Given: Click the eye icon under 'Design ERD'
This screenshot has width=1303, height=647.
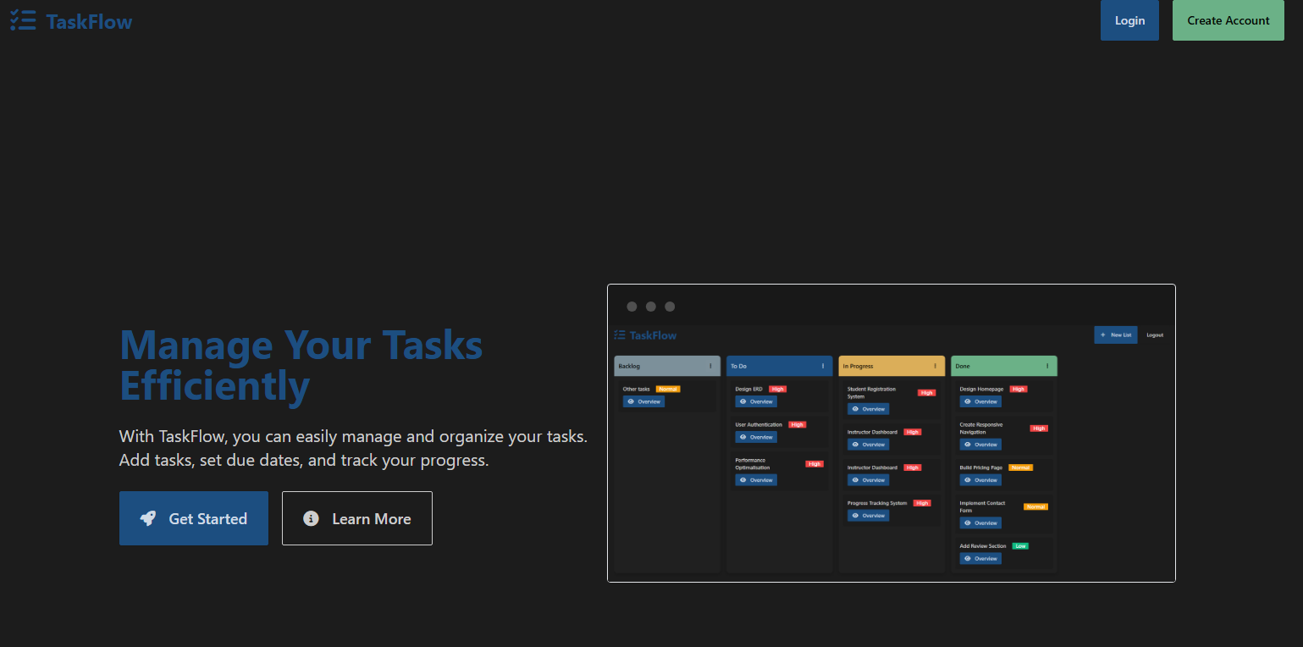Looking at the screenshot, I should [x=743, y=401].
